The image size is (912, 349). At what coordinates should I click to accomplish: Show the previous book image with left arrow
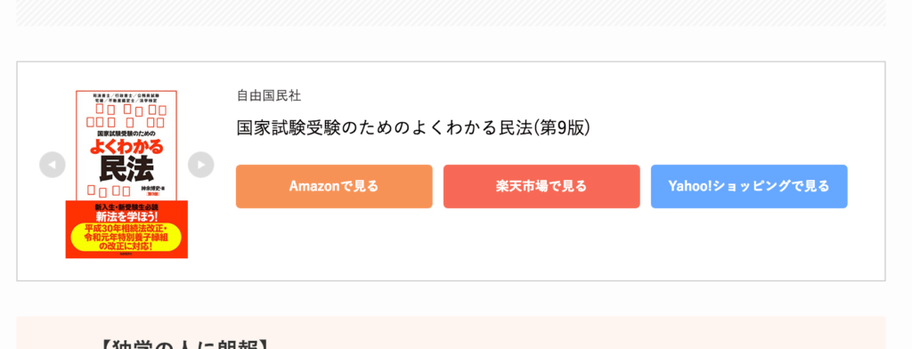[x=53, y=165]
